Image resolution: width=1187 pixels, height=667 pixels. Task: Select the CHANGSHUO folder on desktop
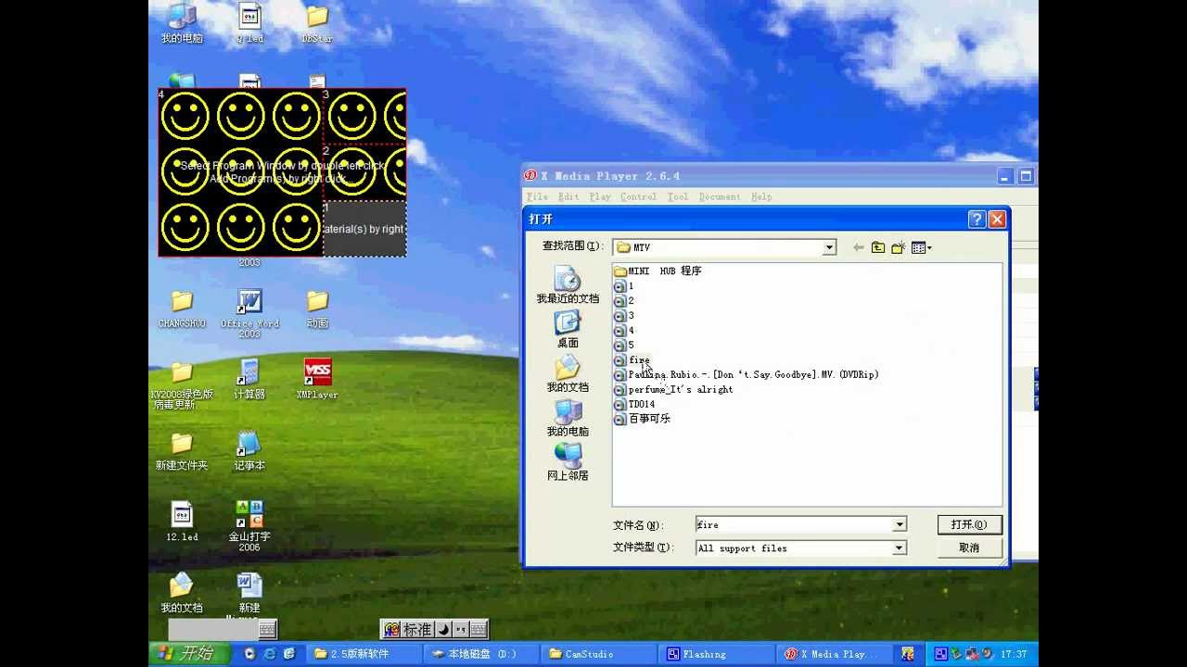click(x=182, y=309)
